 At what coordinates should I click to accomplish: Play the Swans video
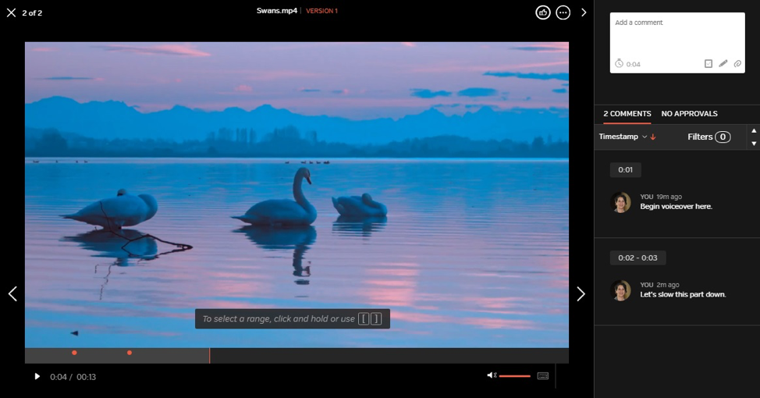(x=37, y=377)
